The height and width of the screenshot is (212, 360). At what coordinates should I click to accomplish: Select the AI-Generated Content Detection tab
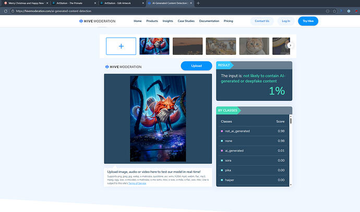point(170,3)
